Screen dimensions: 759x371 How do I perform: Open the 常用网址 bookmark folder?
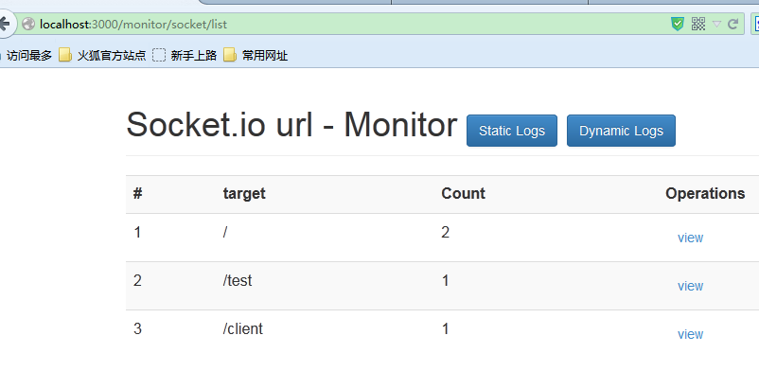coord(256,56)
